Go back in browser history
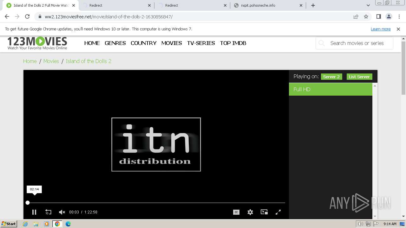 (x=7, y=16)
